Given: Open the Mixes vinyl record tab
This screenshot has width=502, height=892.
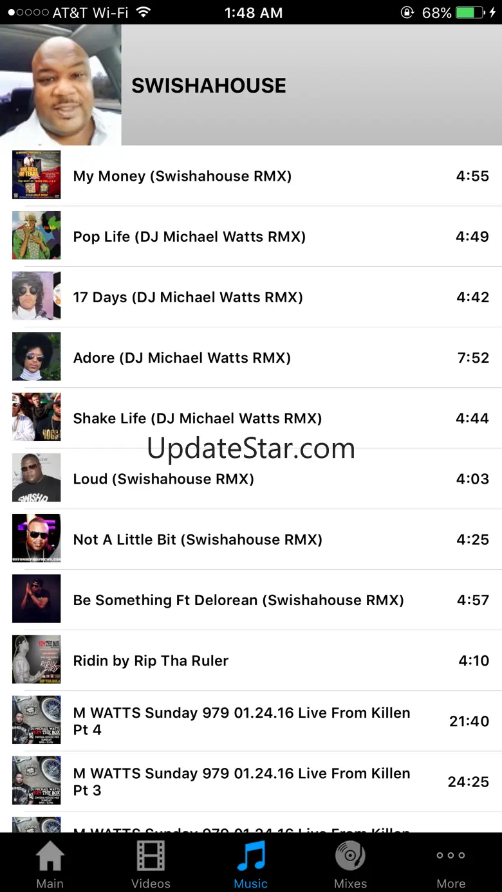Looking at the screenshot, I should [x=351, y=862].
